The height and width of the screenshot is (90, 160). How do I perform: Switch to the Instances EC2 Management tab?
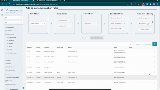48,0
